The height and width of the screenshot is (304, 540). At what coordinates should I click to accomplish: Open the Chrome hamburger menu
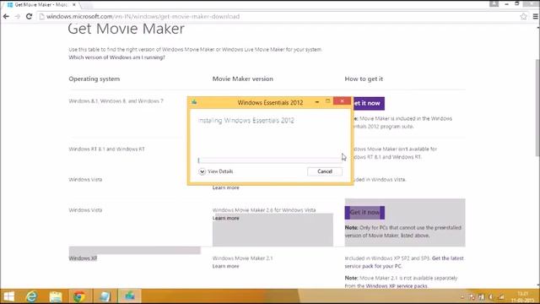pyautogui.click(x=536, y=16)
